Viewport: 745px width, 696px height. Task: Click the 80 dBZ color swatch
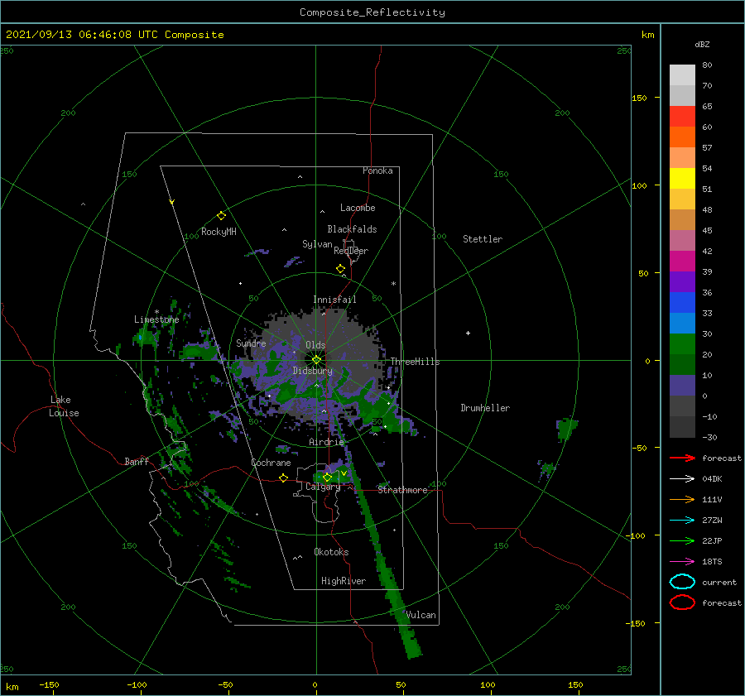click(x=682, y=75)
